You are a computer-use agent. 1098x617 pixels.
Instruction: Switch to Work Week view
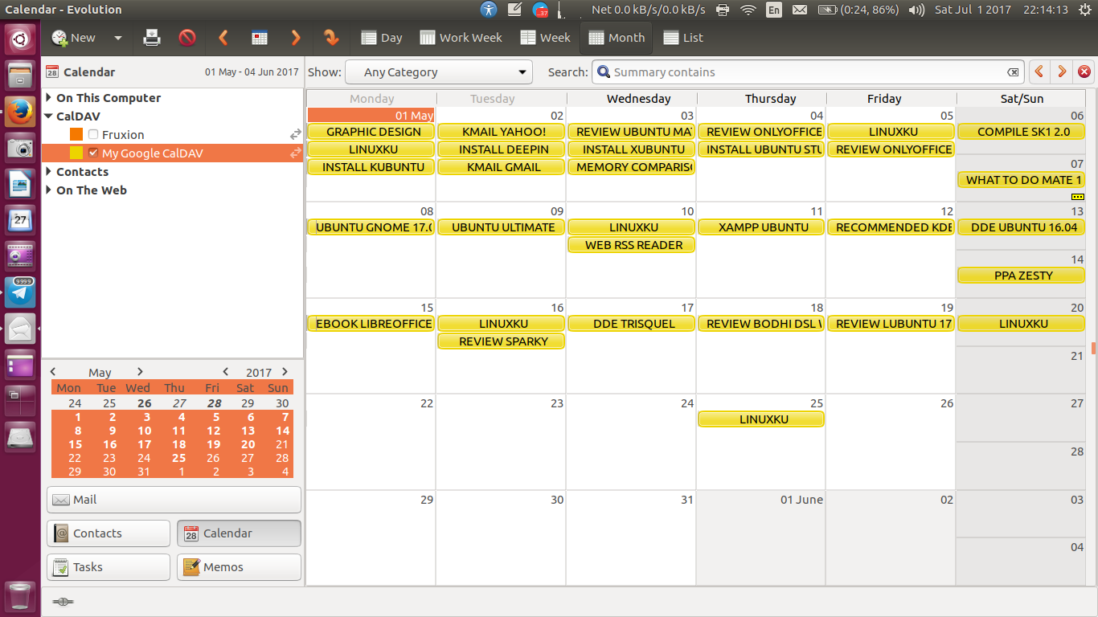click(461, 38)
